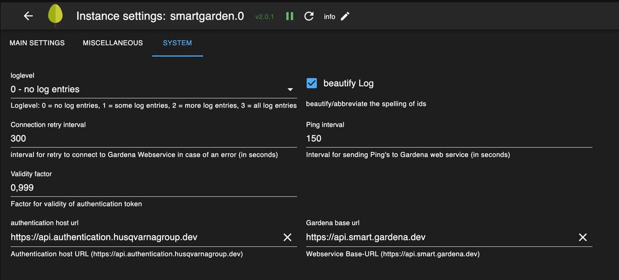Click the Factor for validity of authentication token text
619x280 pixels.
tap(76, 204)
